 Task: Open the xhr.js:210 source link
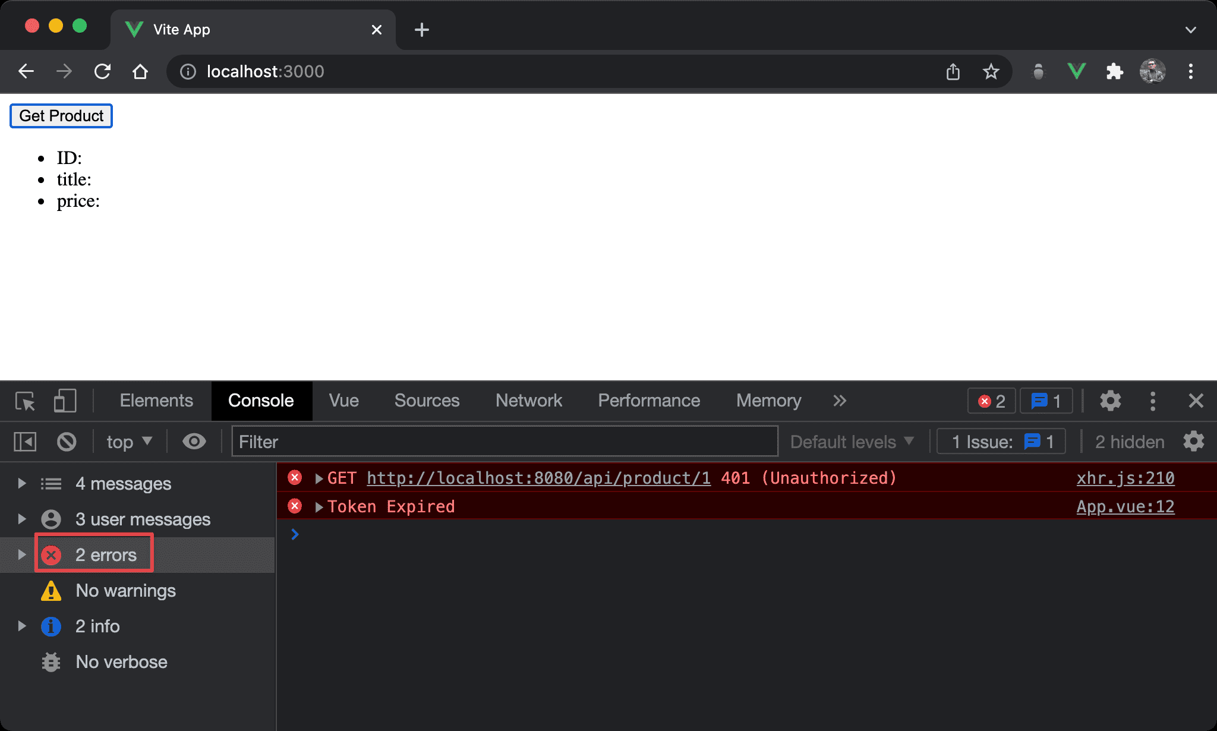tap(1125, 478)
